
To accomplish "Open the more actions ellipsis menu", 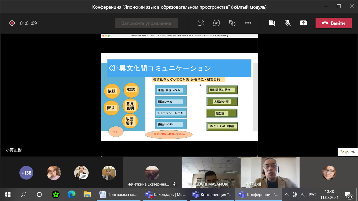I will 248,23.
